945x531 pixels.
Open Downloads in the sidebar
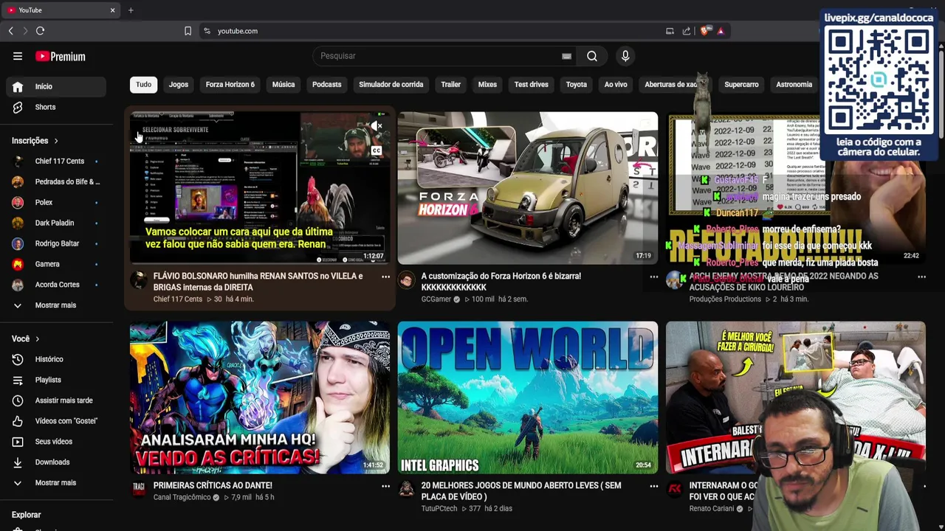click(56, 462)
